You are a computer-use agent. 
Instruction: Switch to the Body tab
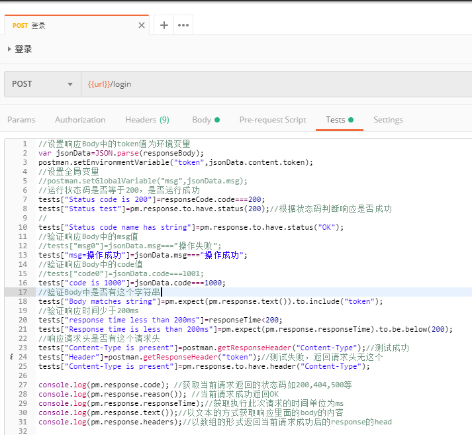pos(201,120)
